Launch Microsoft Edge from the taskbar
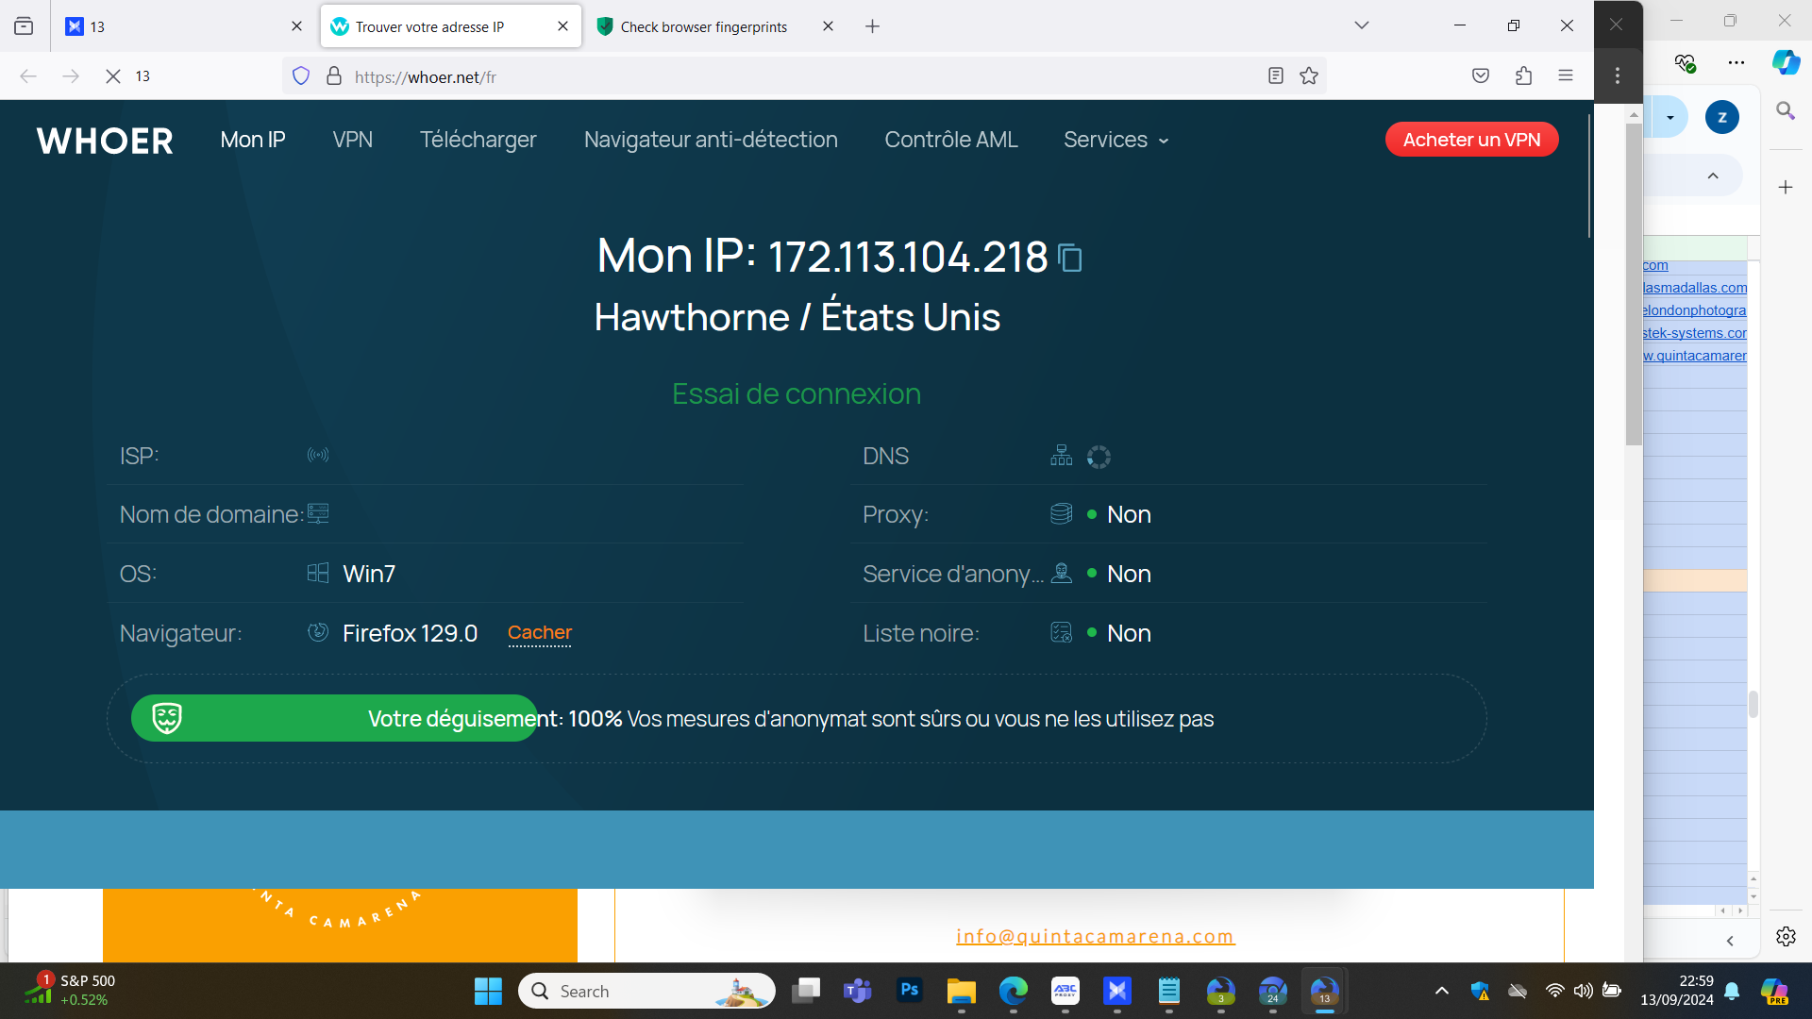Viewport: 1812px width, 1019px height. 1014,991
